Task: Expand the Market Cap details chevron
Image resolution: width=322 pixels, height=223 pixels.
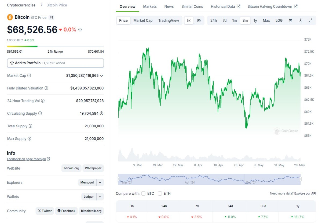Action: click(101, 75)
